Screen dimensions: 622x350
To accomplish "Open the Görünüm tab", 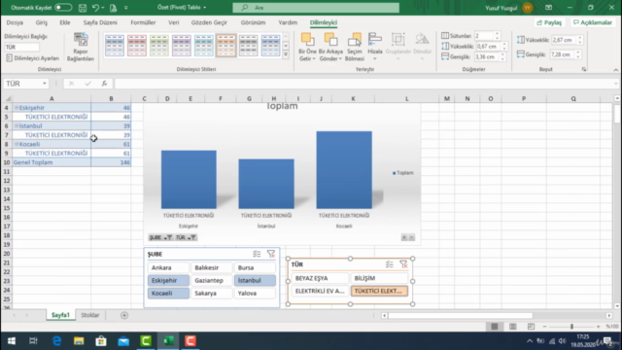I will [253, 22].
